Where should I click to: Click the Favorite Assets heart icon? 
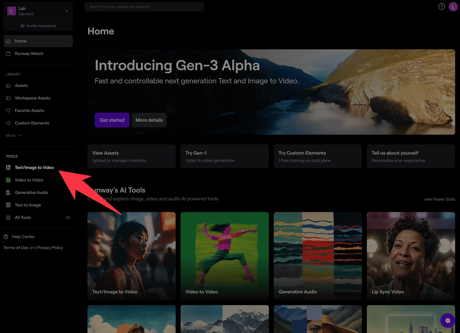(8, 110)
